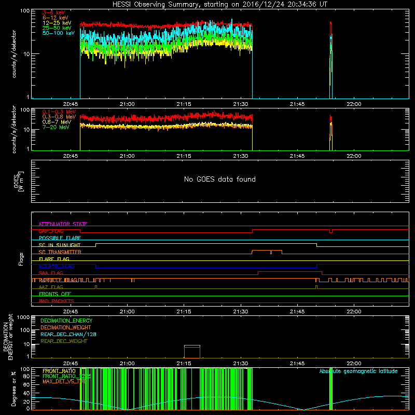Image resolution: width=415 pixels, height=415 pixels.
Task: Select the PARTICLE_FLAG label
Action: coord(58,280)
